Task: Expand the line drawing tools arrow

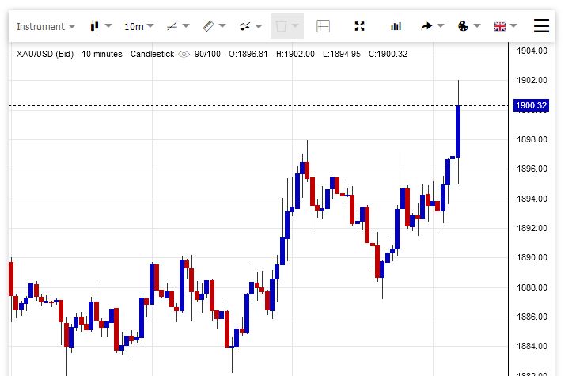Action: pyautogui.click(x=186, y=25)
